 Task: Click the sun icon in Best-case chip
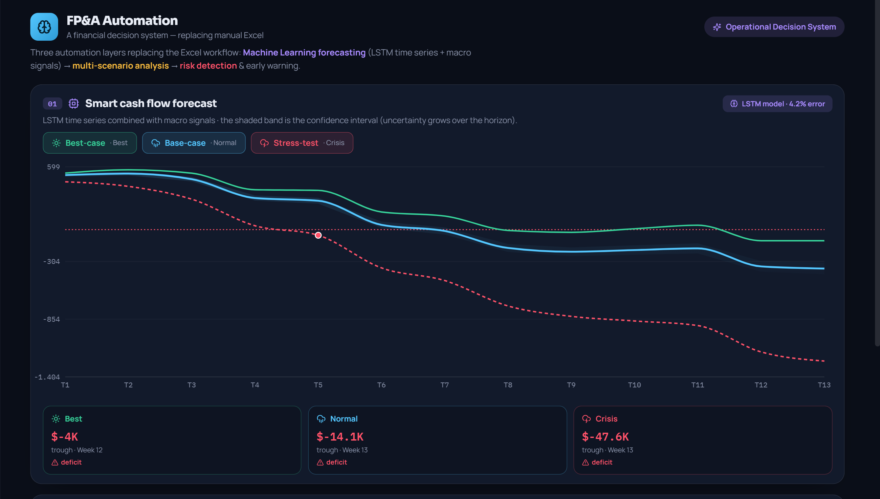click(x=56, y=143)
